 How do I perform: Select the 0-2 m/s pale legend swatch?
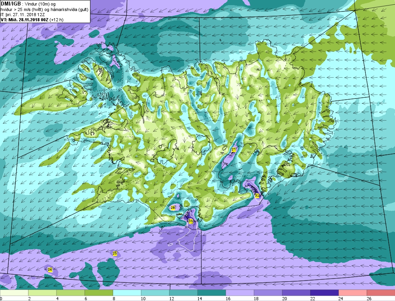point(14,293)
